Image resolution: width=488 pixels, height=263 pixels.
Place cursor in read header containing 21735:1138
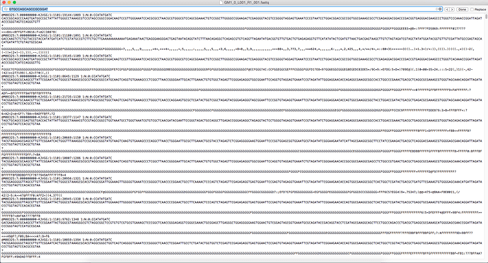tap(57, 97)
